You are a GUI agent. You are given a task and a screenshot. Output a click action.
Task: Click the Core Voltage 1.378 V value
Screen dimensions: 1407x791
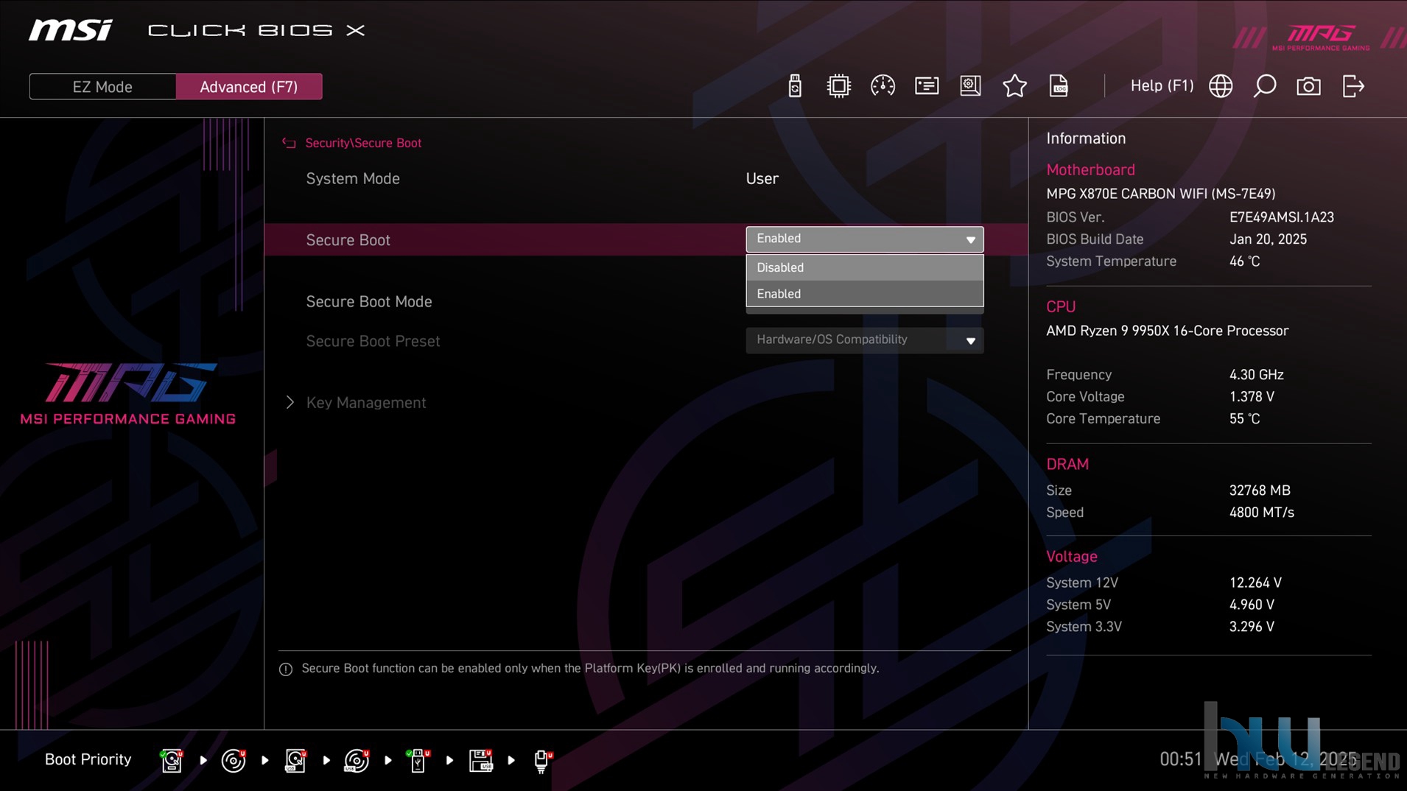1252,397
